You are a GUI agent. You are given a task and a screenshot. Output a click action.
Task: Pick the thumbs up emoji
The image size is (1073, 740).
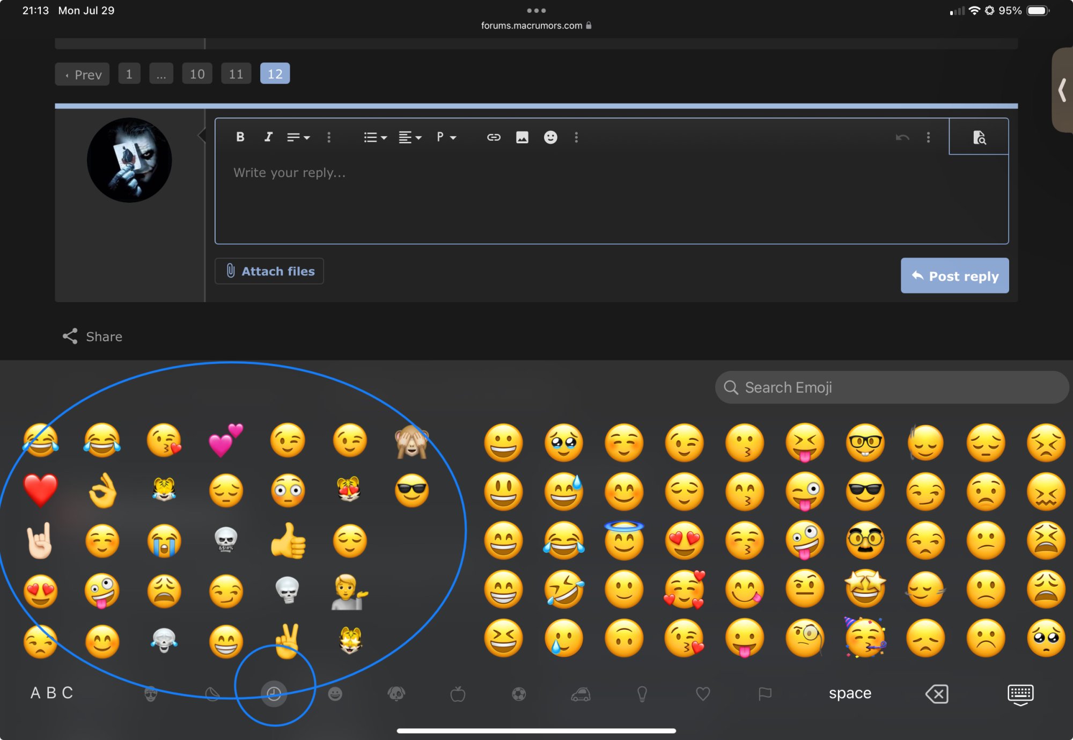point(288,540)
